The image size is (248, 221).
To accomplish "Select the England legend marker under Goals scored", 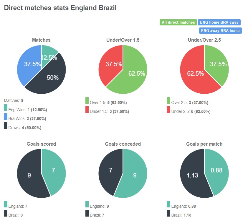I will [x=5, y=204].
